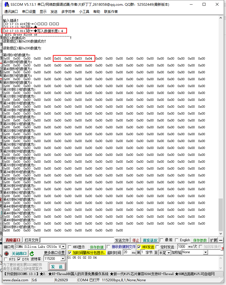Click the vertical scrollbar thumb of receive area

pyautogui.click(x=221, y=215)
